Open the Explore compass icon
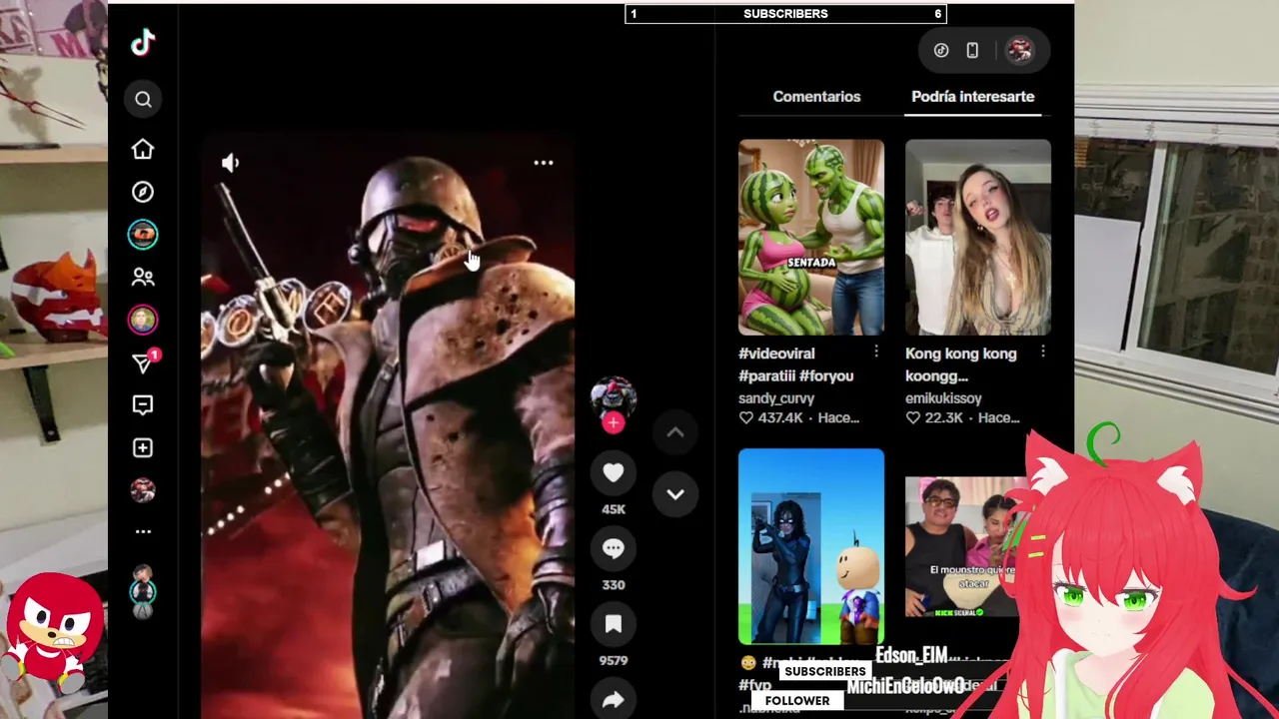Screen dimensions: 1279x719 (x=143, y=192)
